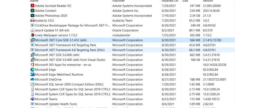This screenshot has height=108, width=272.
Task: Click the Adobe Connect icon
Action: (x=32, y=11)
